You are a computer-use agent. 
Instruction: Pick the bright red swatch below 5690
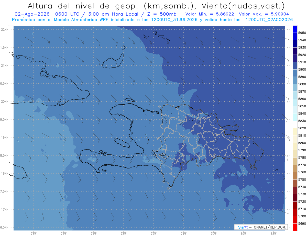point(295,227)
